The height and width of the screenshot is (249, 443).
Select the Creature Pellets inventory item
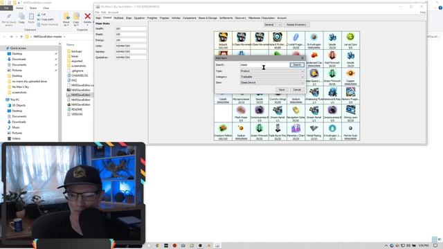(x=223, y=131)
